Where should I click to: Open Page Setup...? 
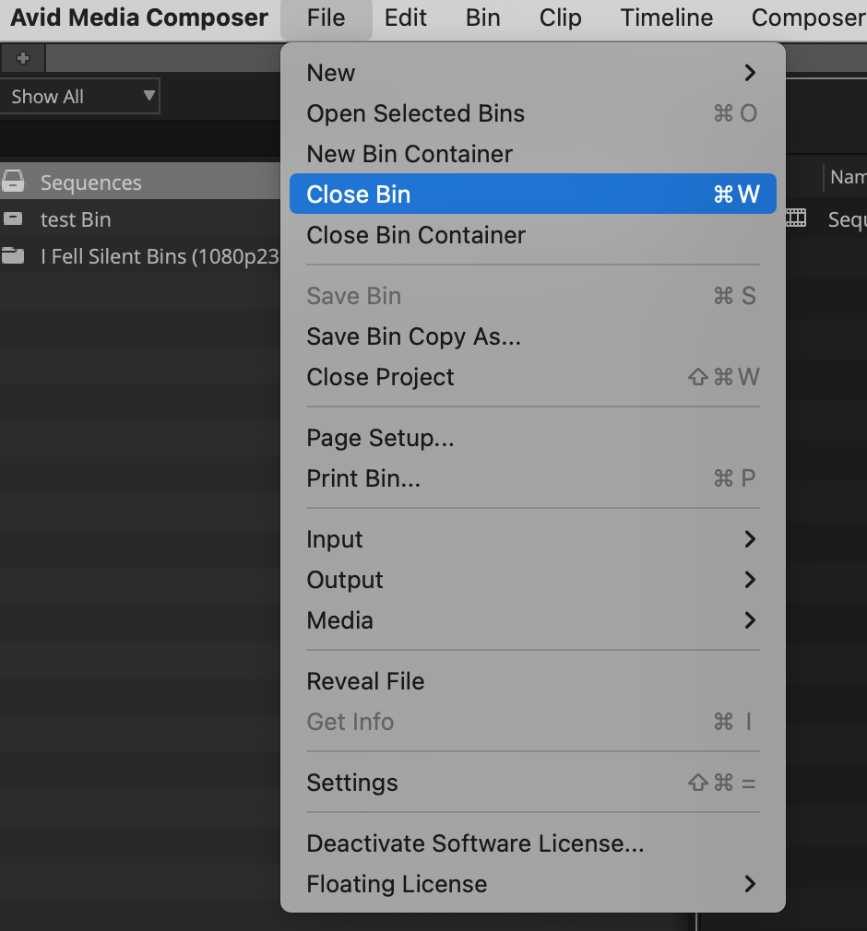[x=532, y=438]
